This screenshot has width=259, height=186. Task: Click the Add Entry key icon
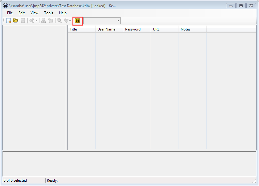[x=31, y=21]
